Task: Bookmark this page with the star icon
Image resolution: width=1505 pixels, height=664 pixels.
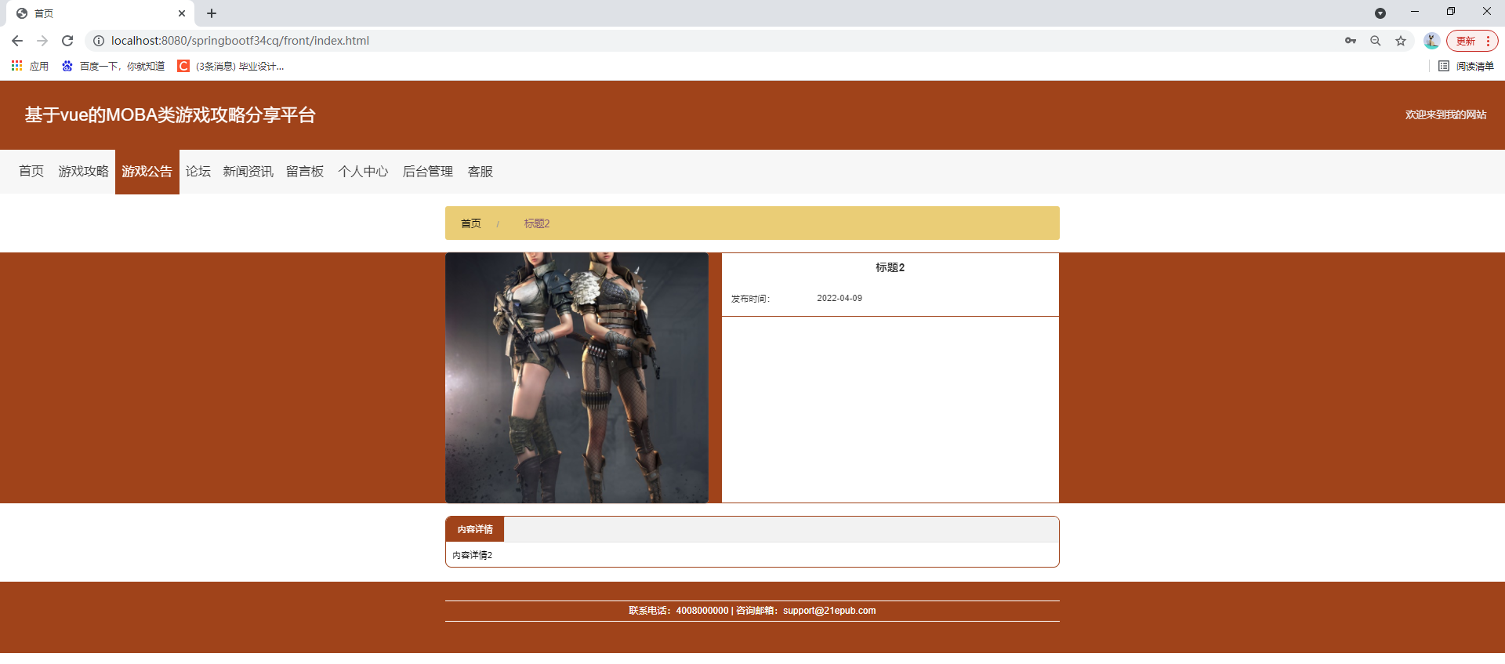Action: pyautogui.click(x=1401, y=41)
